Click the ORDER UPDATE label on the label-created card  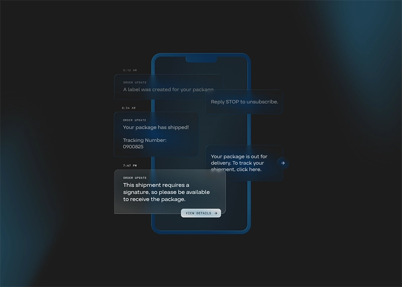pos(135,82)
